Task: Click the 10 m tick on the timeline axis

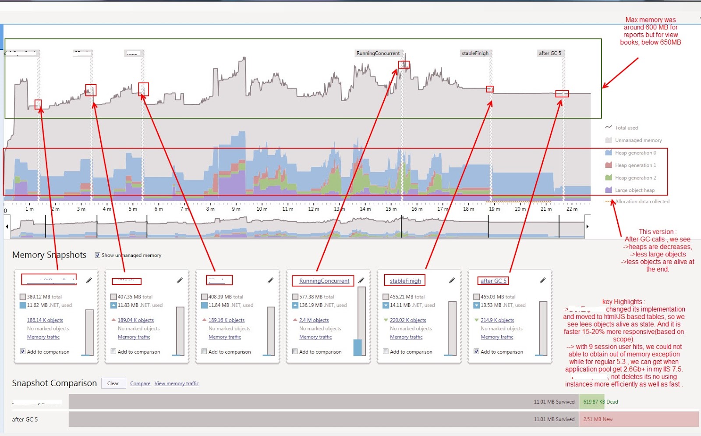Action: pyautogui.click(x=262, y=209)
